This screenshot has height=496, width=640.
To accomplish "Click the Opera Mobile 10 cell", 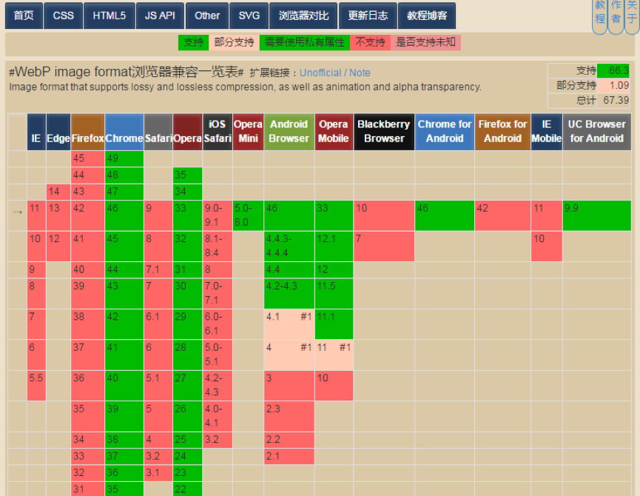I will (x=334, y=386).
